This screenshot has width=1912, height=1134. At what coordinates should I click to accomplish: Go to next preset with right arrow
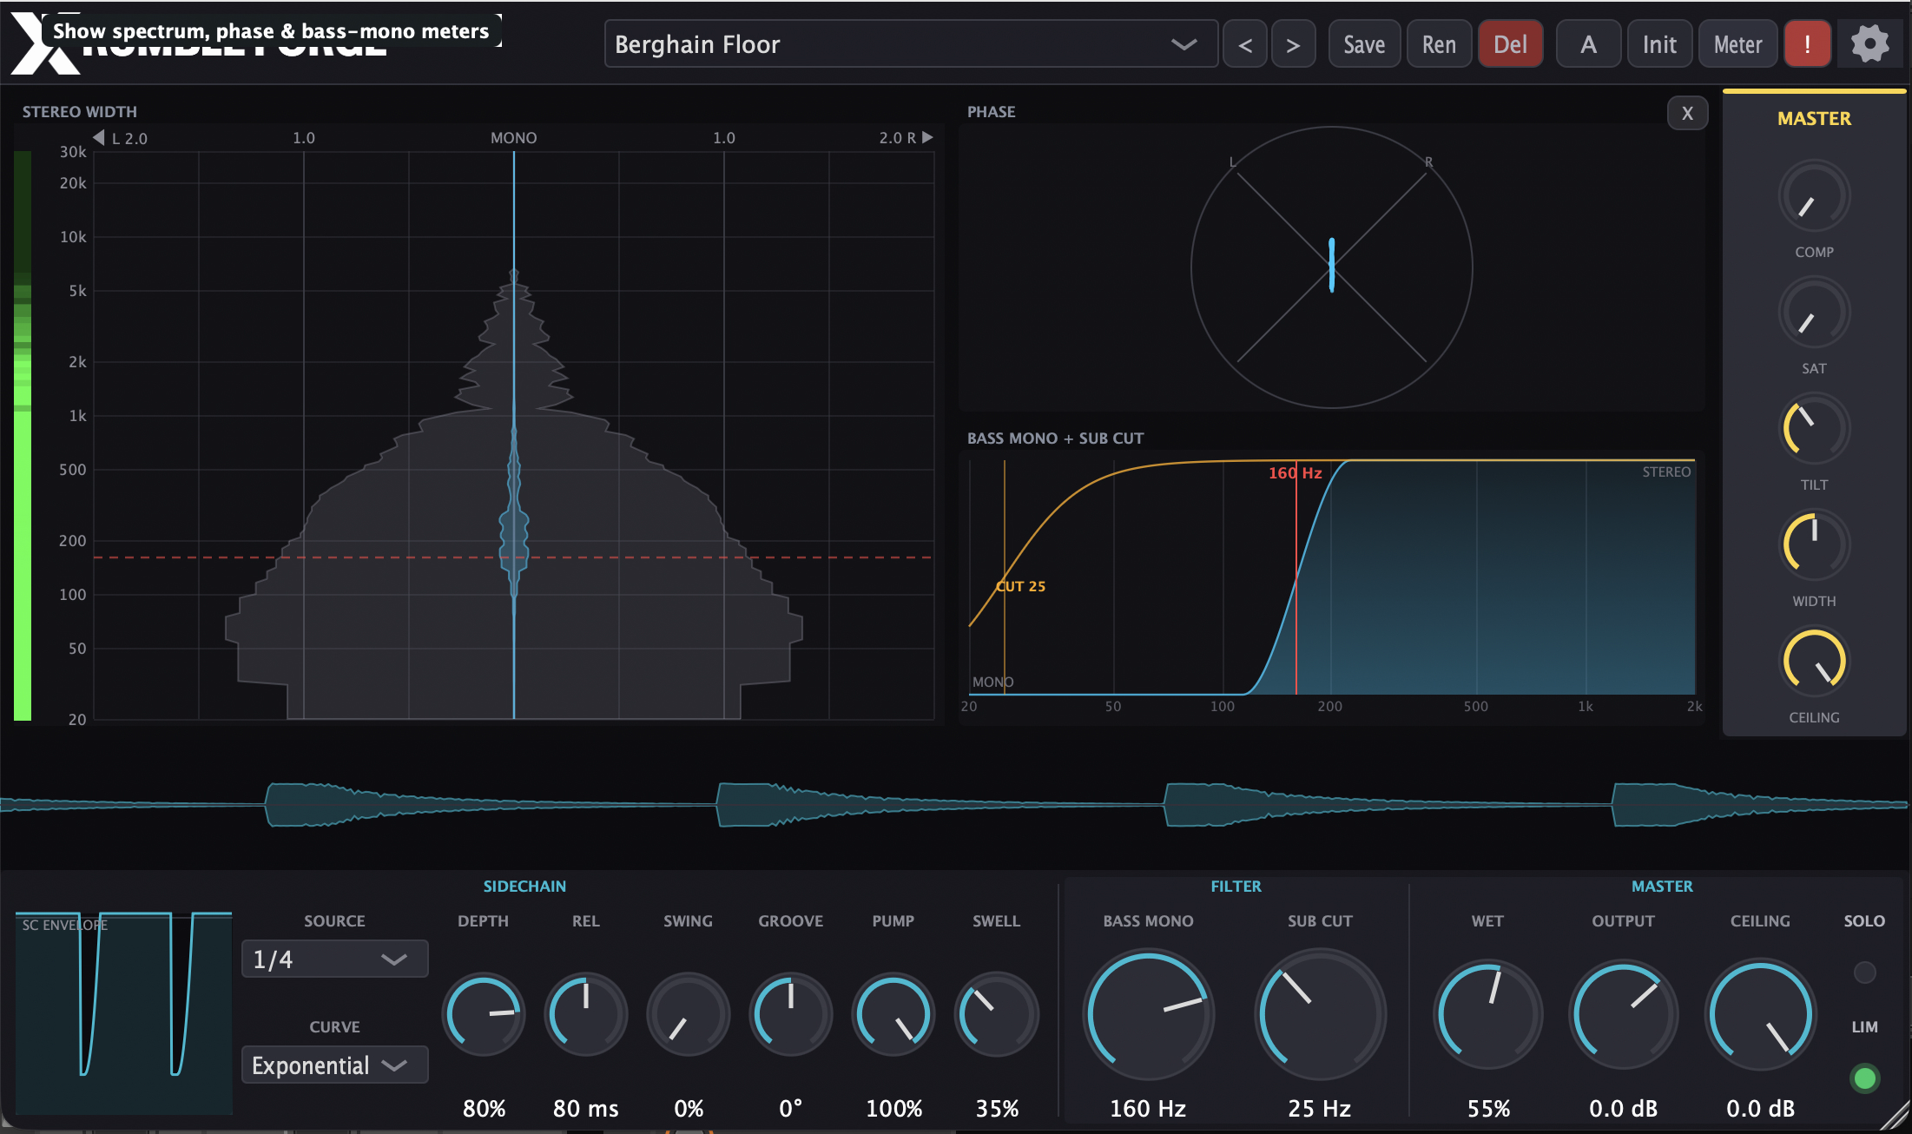[x=1293, y=44]
